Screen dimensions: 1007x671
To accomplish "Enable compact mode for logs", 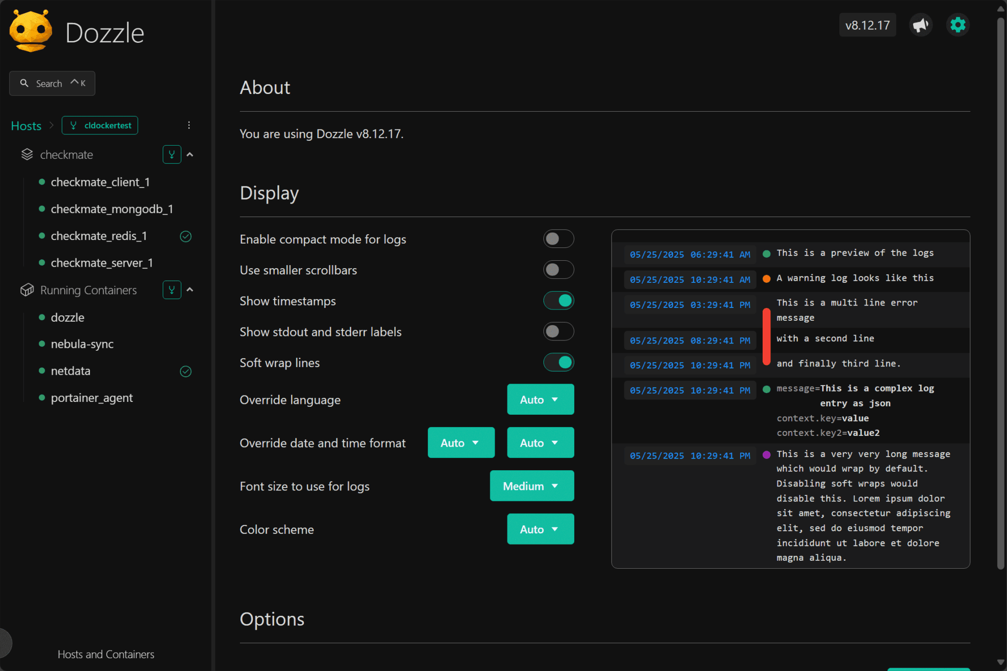I will pyautogui.click(x=558, y=239).
